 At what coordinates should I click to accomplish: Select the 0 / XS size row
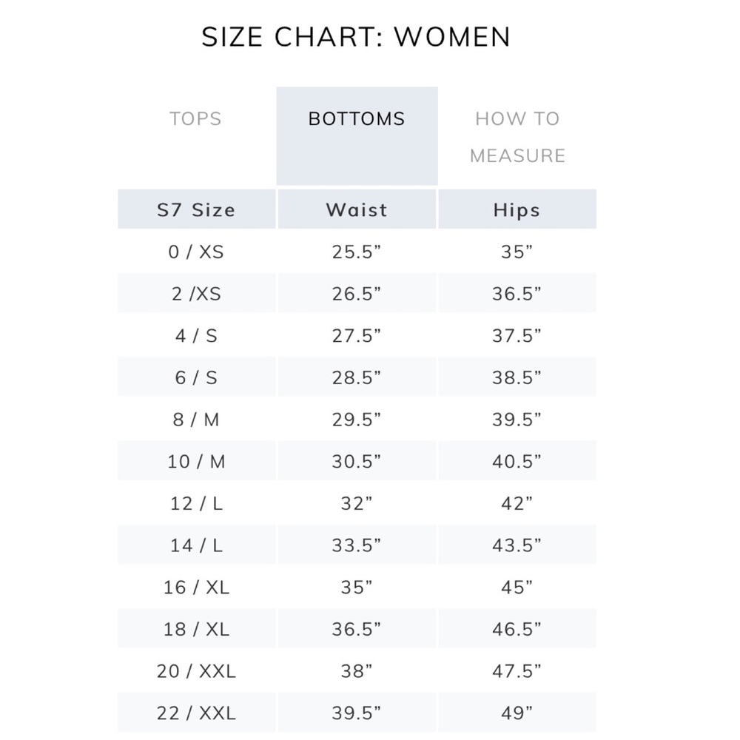pyautogui.click(x=357, y=252)
